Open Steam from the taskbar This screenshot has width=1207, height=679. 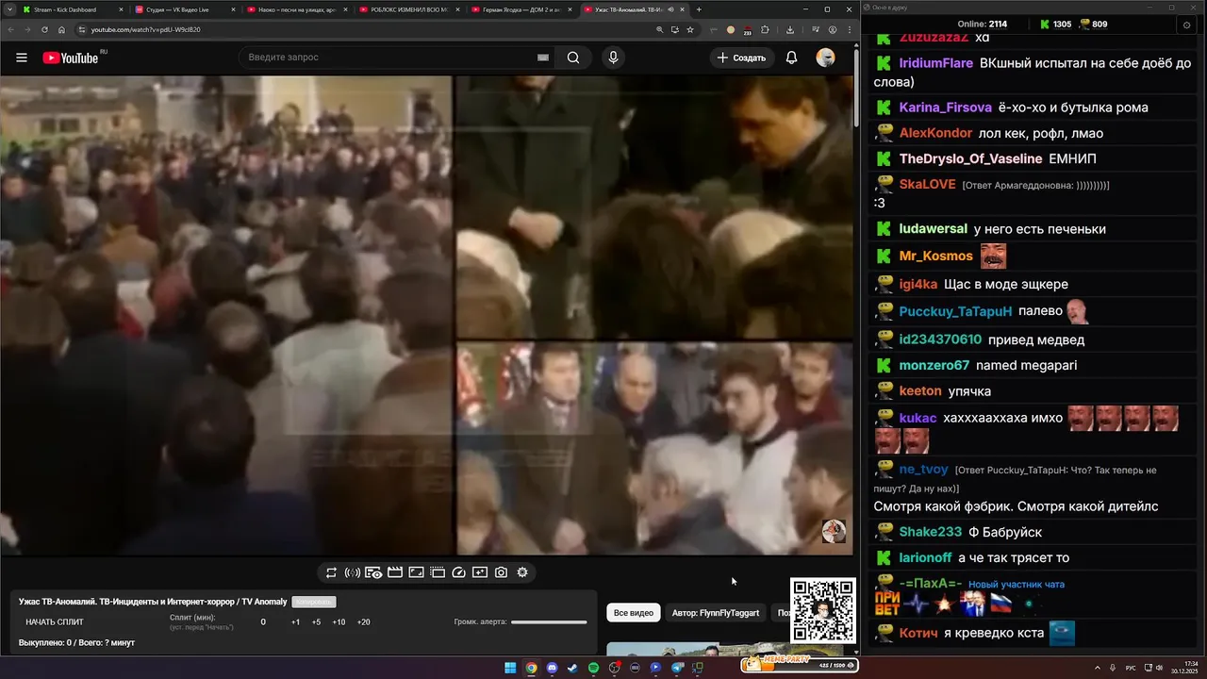tap(572, 668)
